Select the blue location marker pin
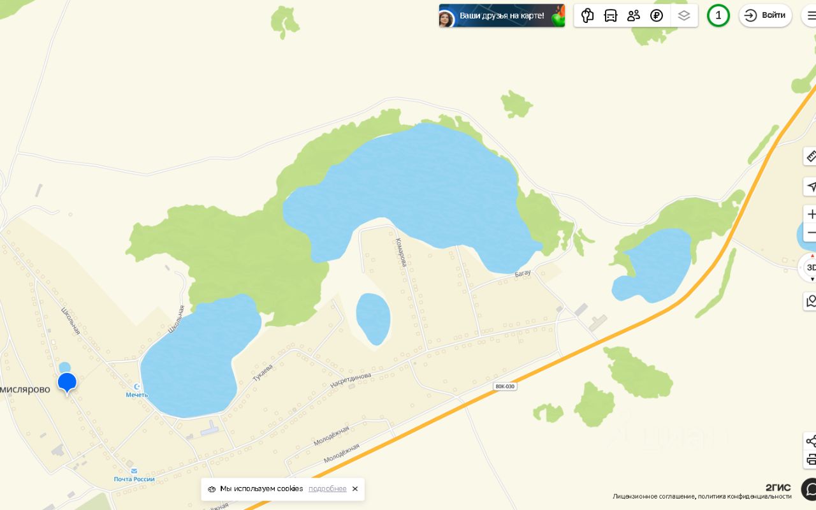The height and width of the screenshot is (510, 816). coord(67,383)
